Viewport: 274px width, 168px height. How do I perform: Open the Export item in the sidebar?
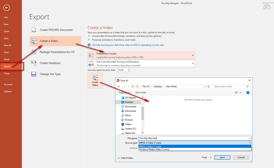7,66
